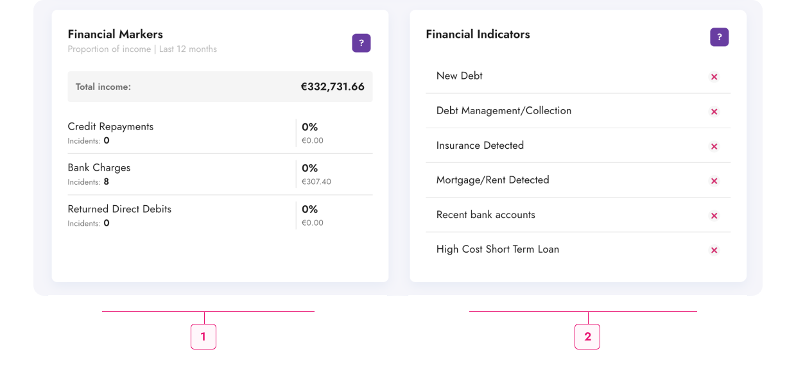Viewport: 796px width, 370px height.
Task: Click the X icon beside Recent bank accounts
Action: click(714, 215)
